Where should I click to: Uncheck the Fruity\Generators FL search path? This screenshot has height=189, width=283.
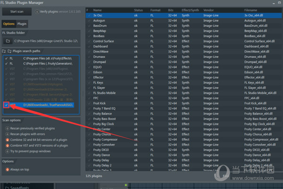point(7,64)
